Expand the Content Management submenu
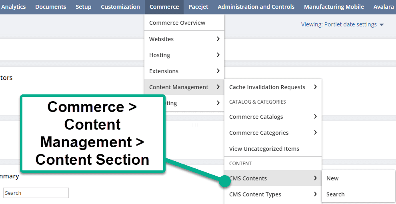396x204 pixels. coord(184,87)
